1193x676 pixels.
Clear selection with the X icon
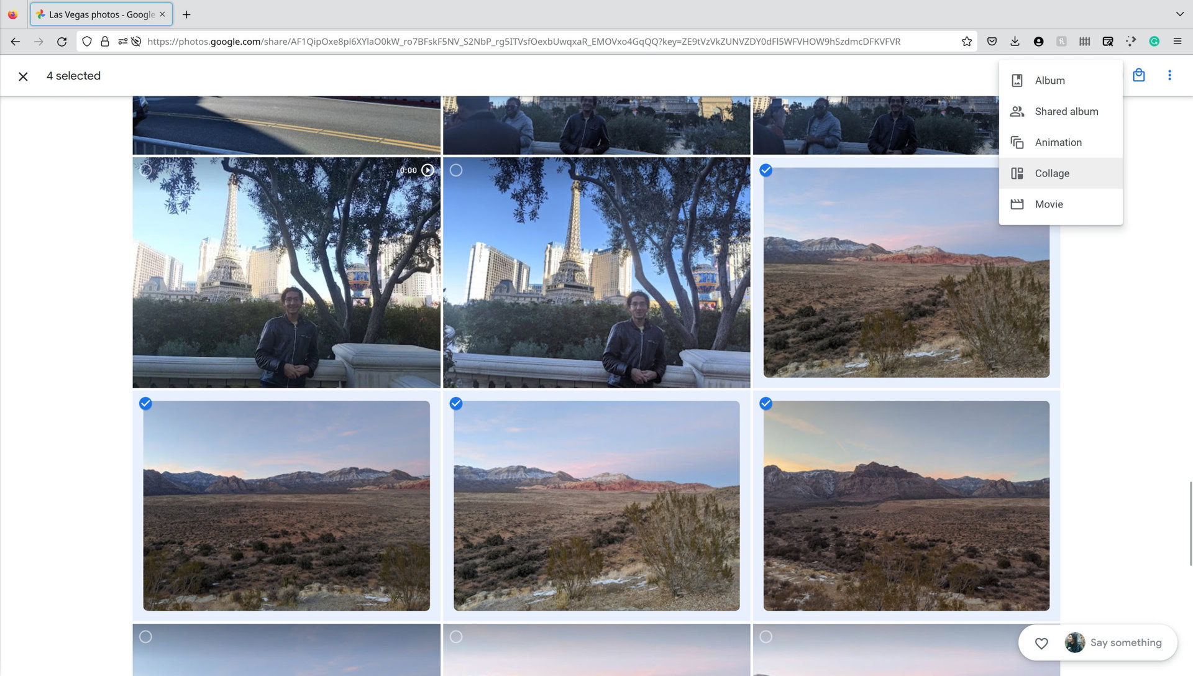23,76
